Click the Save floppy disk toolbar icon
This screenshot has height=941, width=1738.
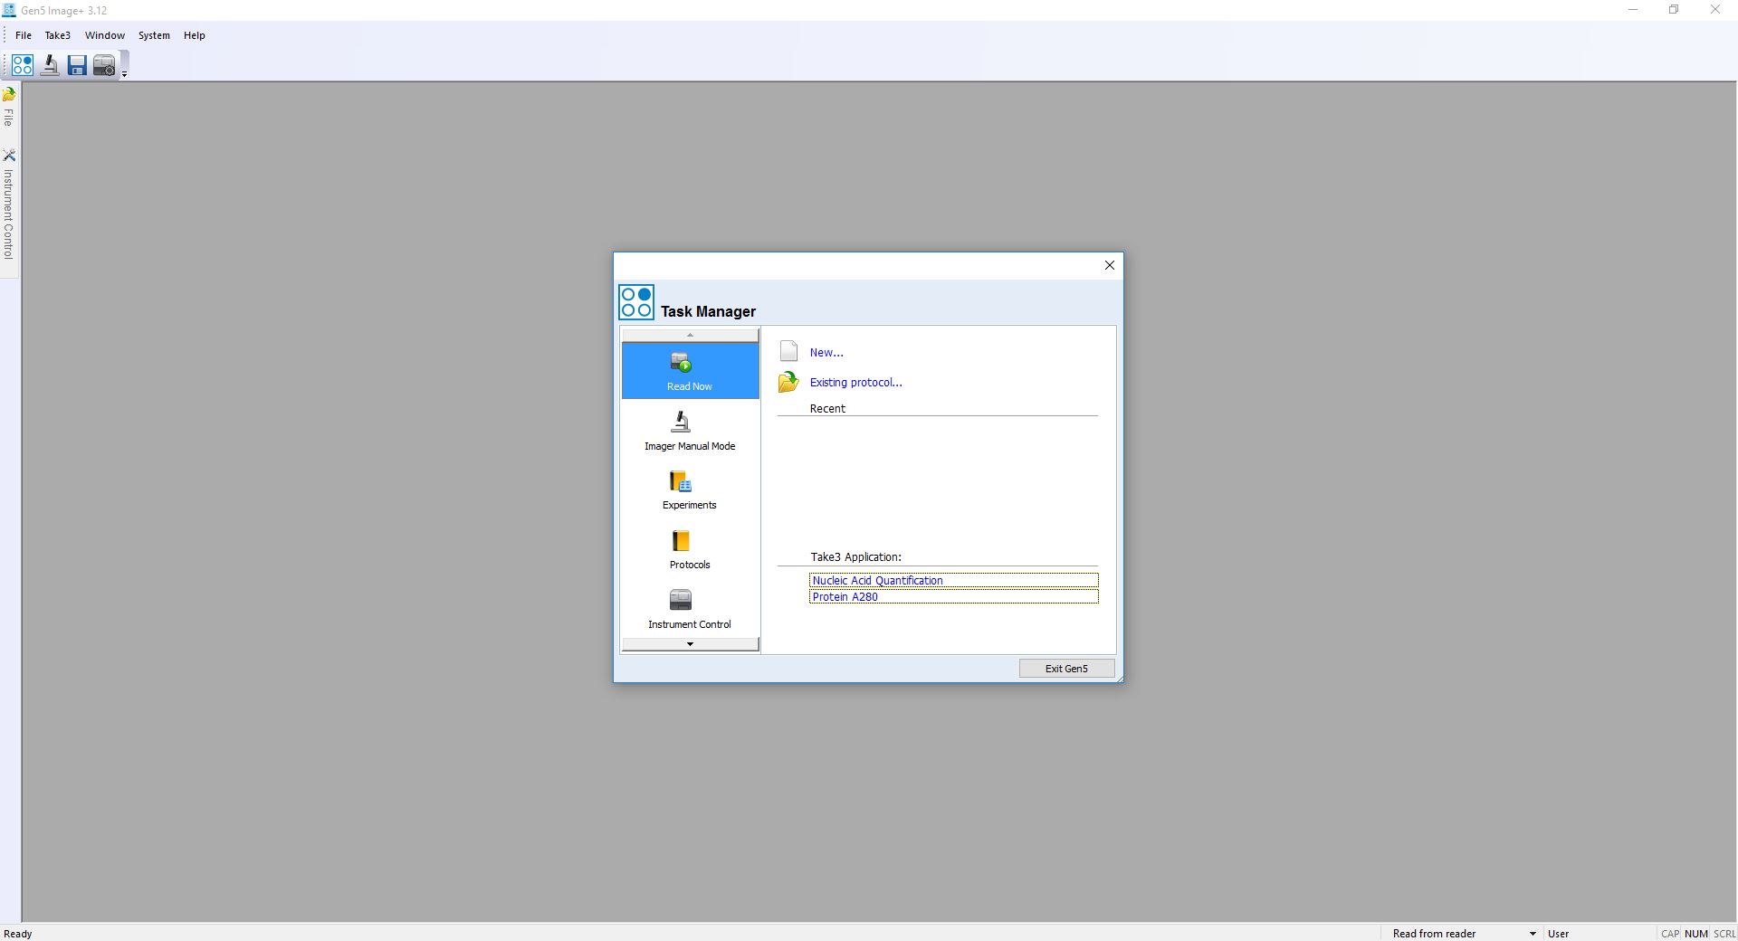77,65
